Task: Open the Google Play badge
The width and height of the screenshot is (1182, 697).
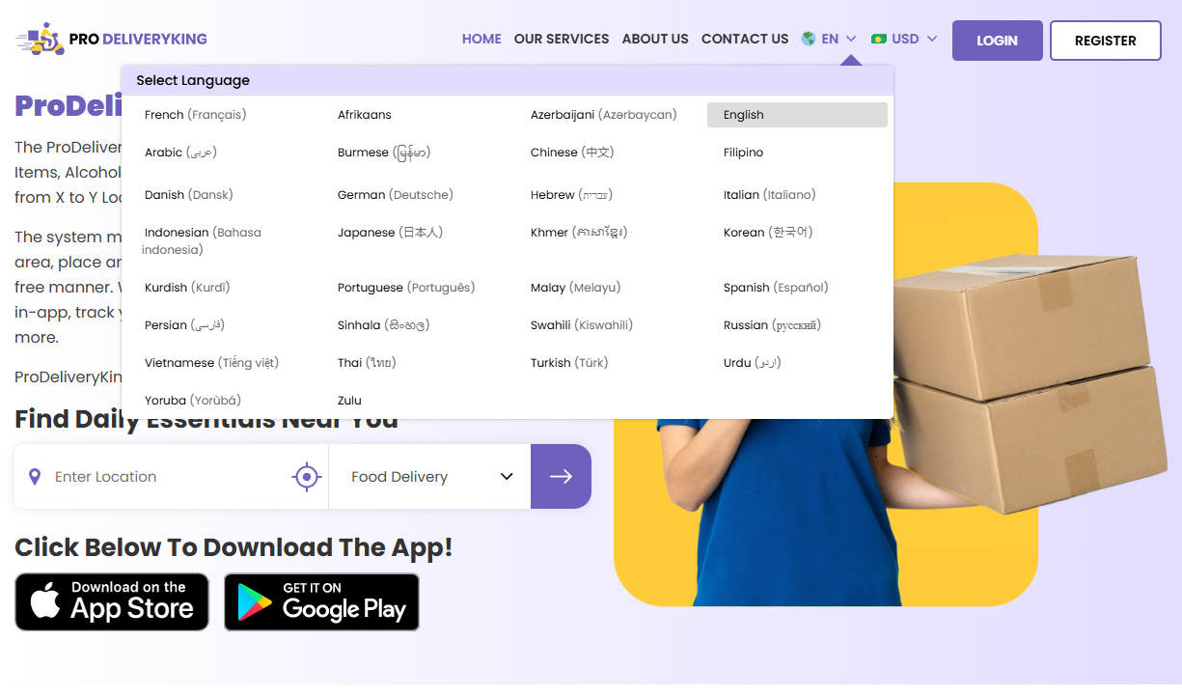Action: (x=321, y=601)
